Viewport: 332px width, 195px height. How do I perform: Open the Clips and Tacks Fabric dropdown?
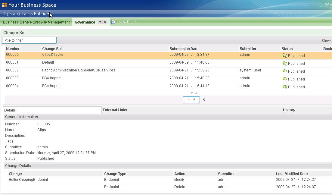48,14
